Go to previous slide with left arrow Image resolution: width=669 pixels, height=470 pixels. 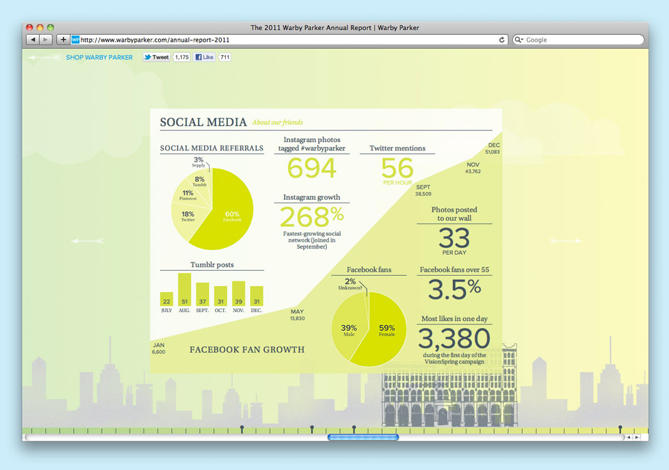(x=88, y=242)
